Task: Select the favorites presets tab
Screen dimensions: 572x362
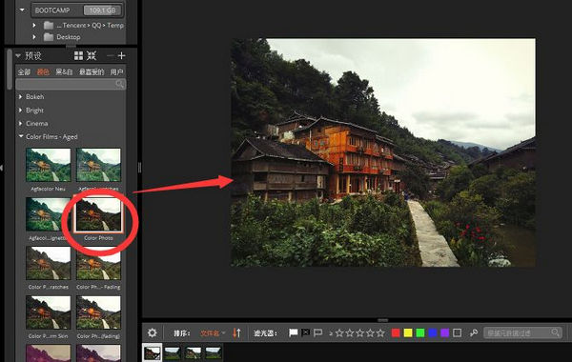Action: coord(92,71)
